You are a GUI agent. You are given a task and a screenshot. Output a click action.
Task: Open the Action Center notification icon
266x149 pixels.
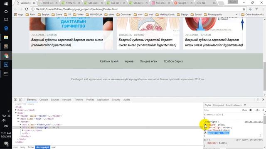click(x=6, y=144)
